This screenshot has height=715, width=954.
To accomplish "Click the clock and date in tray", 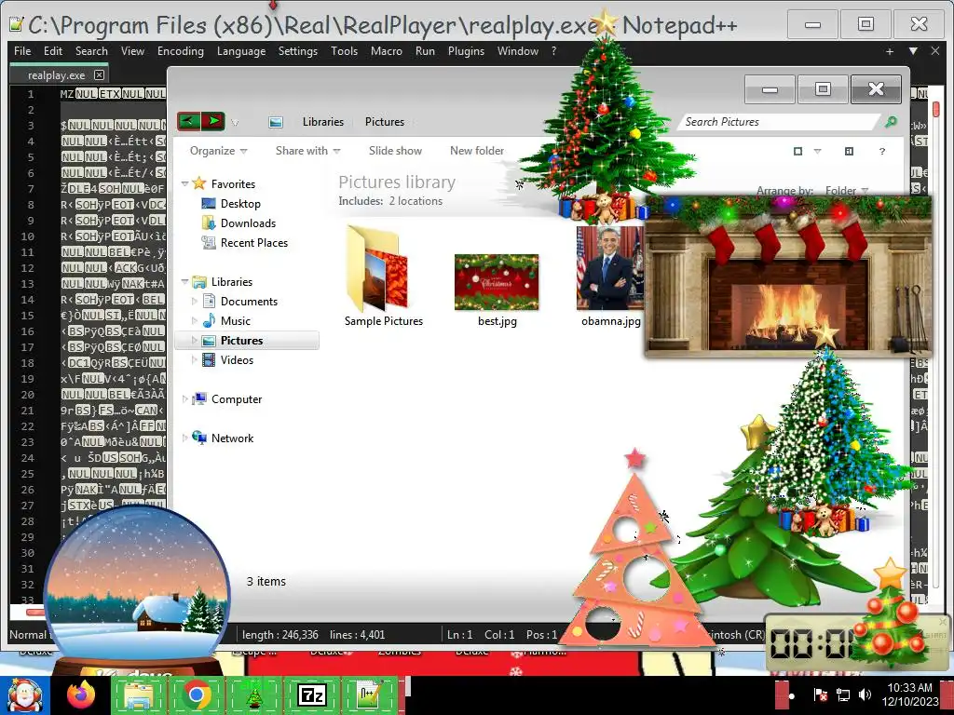I will tap(909, 695).
